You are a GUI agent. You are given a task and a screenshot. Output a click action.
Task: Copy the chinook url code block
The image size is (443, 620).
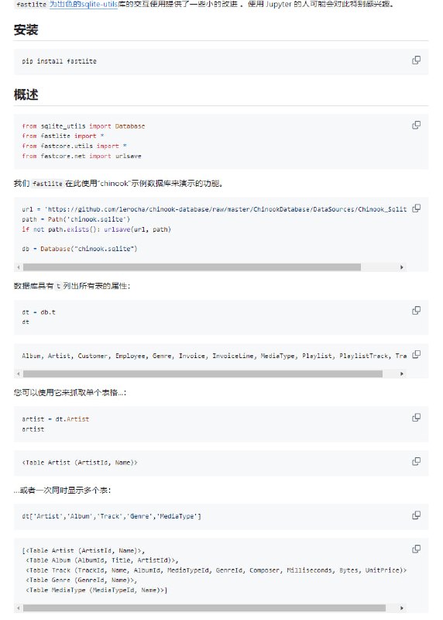click(416, 208)
